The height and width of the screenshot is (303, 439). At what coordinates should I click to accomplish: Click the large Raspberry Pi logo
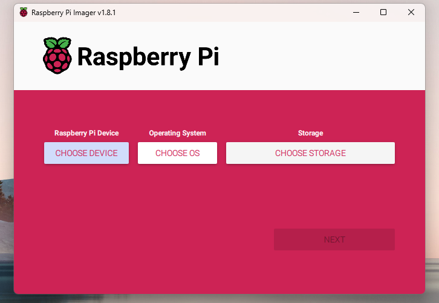[x=57, y=56]
